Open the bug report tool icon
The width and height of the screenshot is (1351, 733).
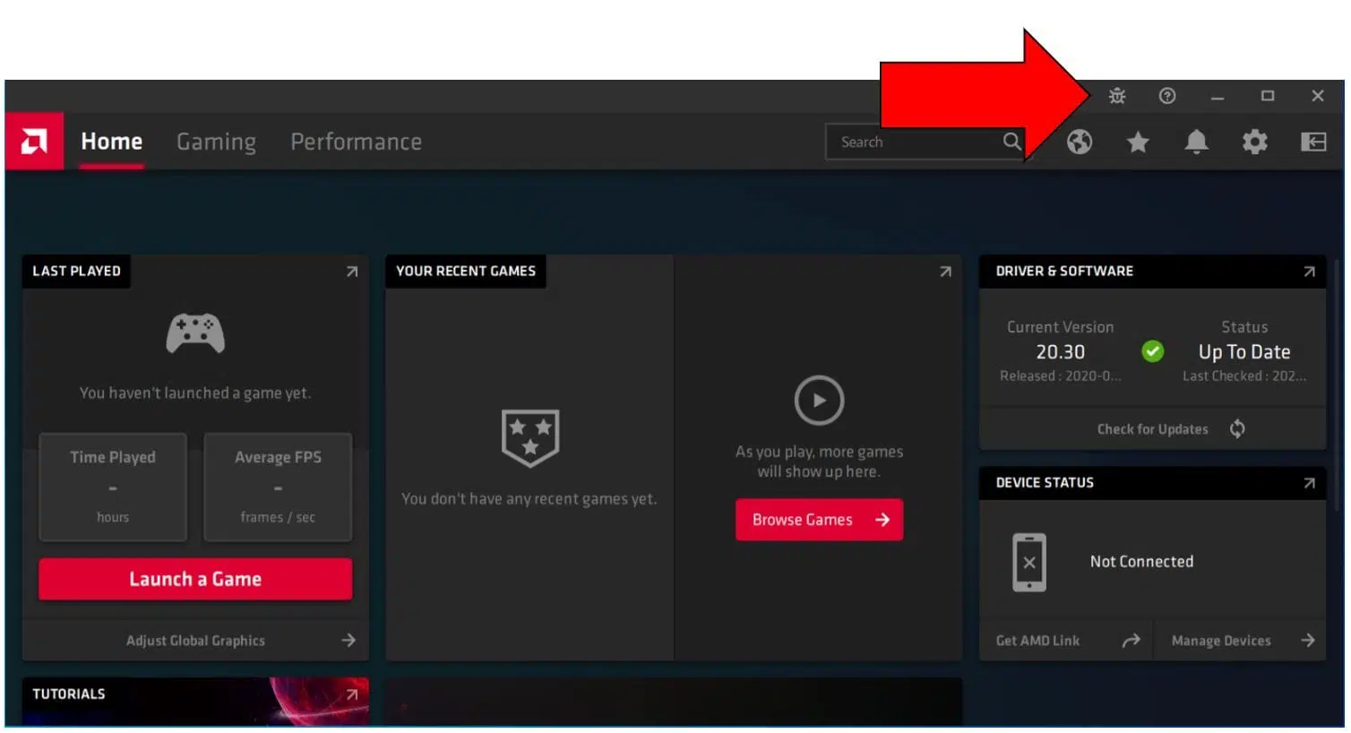coord(1116,96)
